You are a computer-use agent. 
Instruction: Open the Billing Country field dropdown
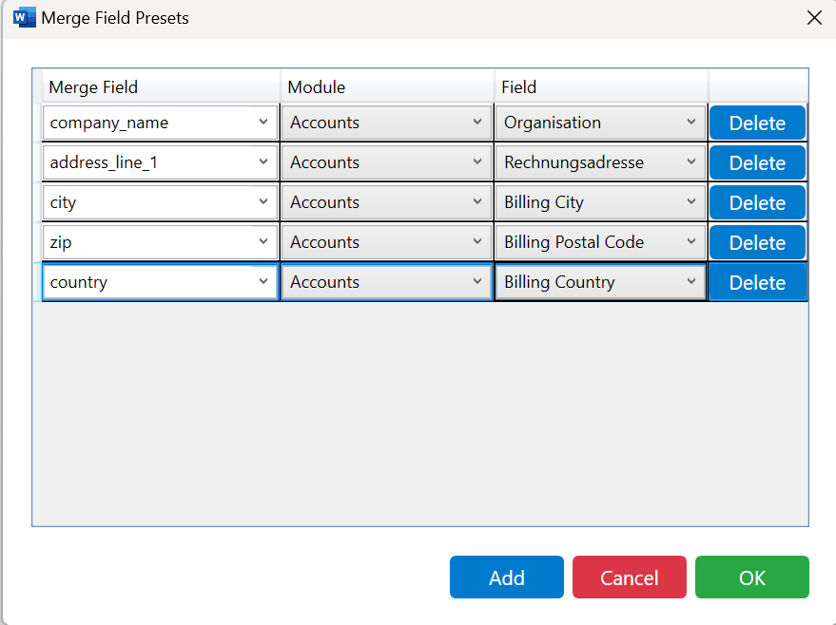tap(601, 282)
